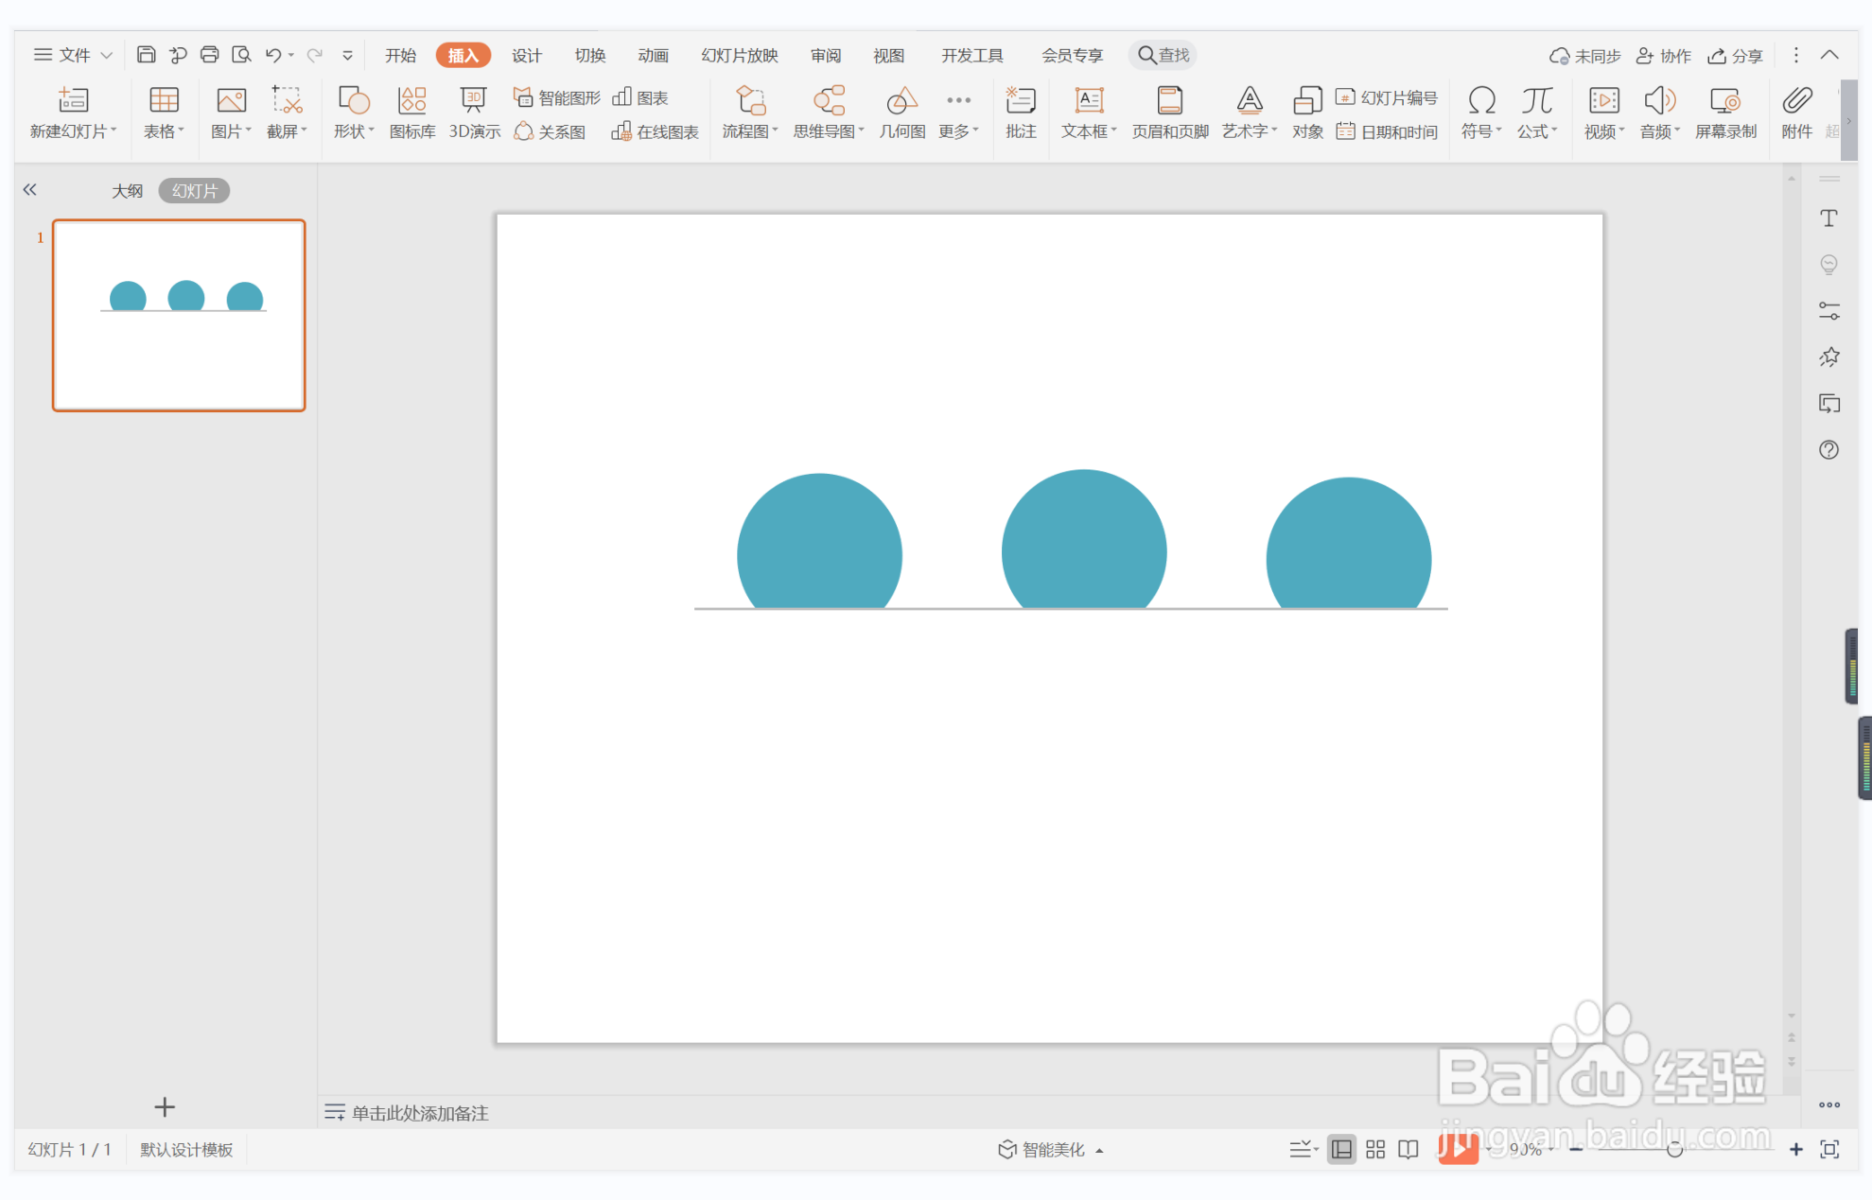Viewport: 1872px width, 1200px height.
Task: Expand the 文件 menu dropdown arrow
Action: point(107,56)
